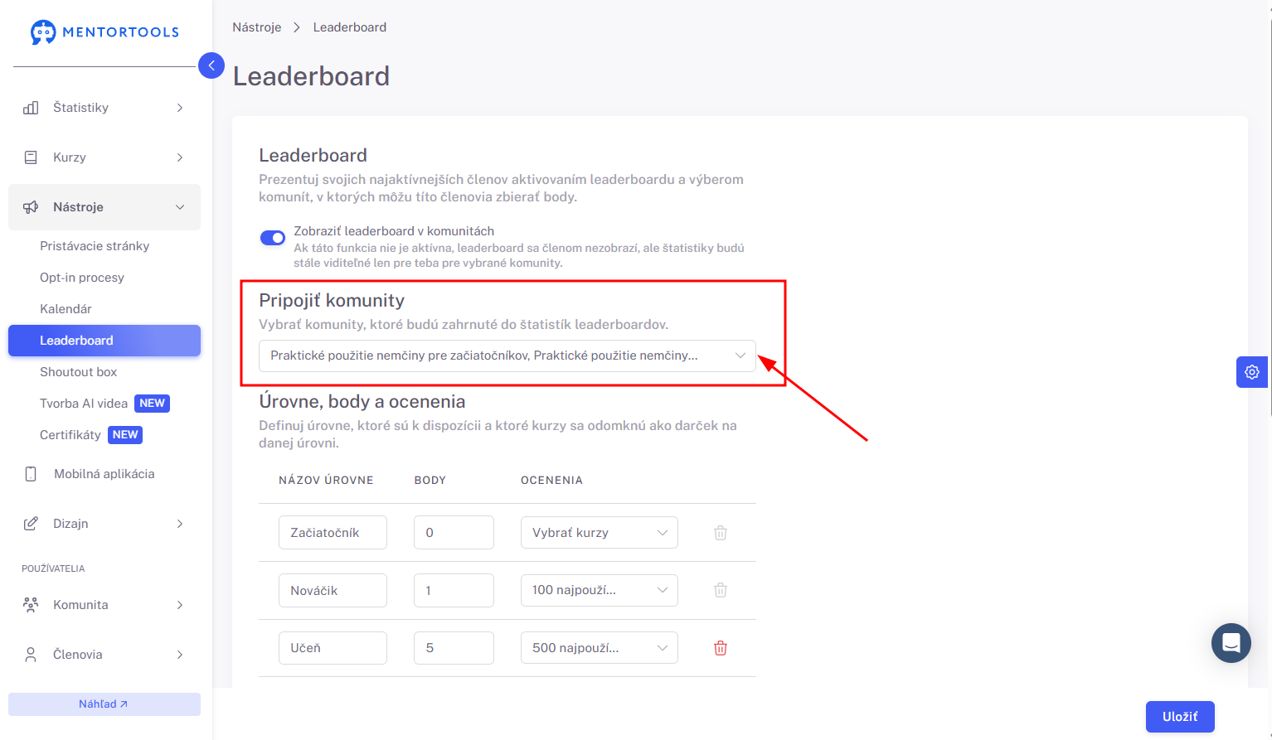Click the trash icon in Začiatočník row
Viewport: 1272px width, 740px height.
[721, 532]
